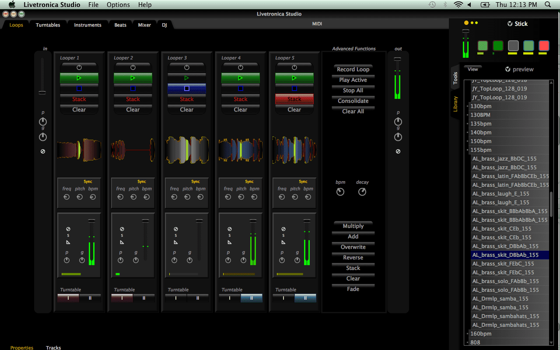Toggle Stack on Looper 5
The height and width of the screenshot is (350, 560).
pyautogui.click(x=294, y=99)
